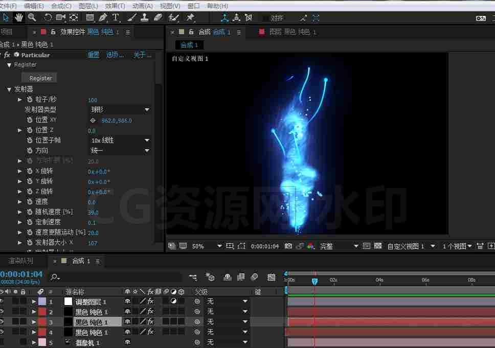This screenshot has width=495, height=348.
Task: Open the 效果(T) menu
Action: pos(115,6)
